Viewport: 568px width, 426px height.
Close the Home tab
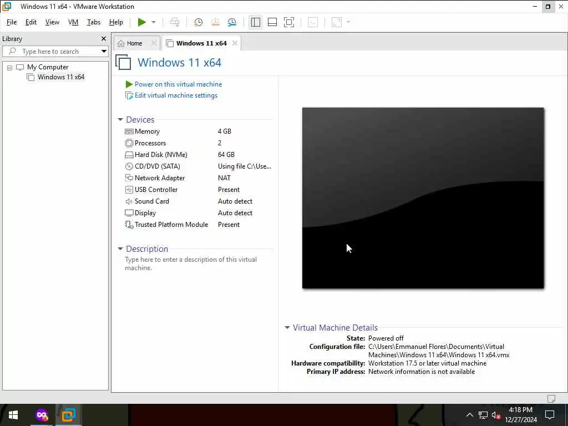point(154,43)
